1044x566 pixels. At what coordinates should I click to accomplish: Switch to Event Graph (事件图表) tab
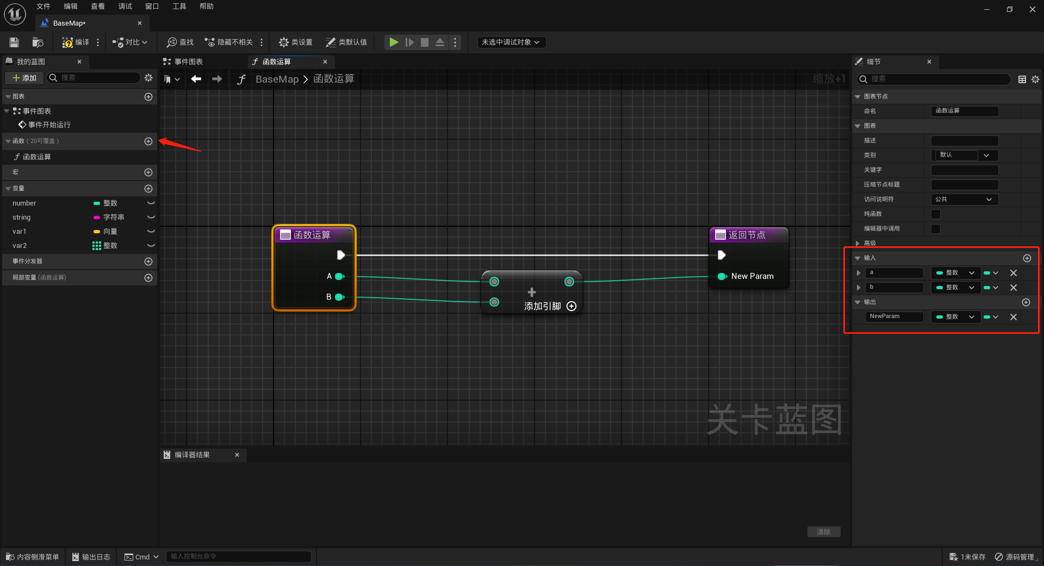click(x=189, y=62)
